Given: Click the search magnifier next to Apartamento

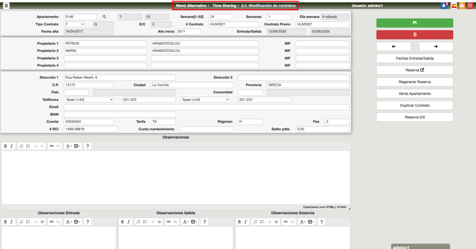Looking at the screenshot, I should point(104,17).
